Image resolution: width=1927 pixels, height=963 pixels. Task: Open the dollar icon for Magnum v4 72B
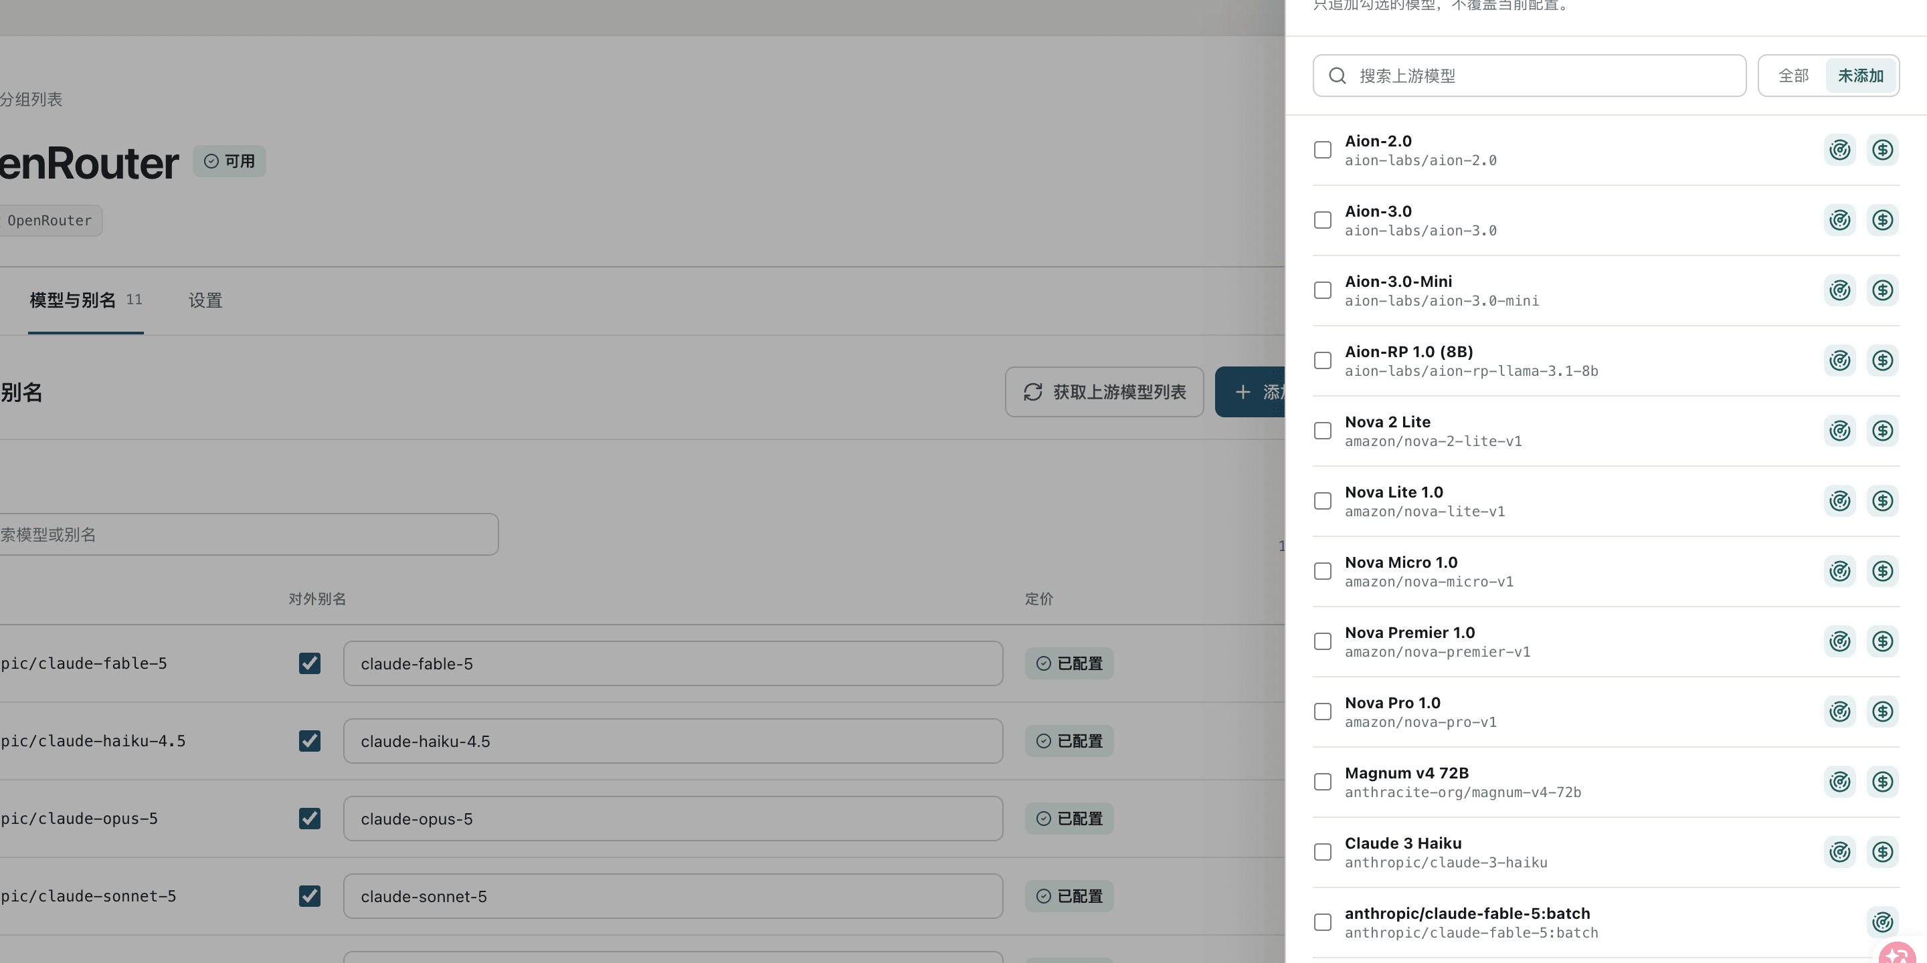pyautogui.click(x=1882, y=782)
